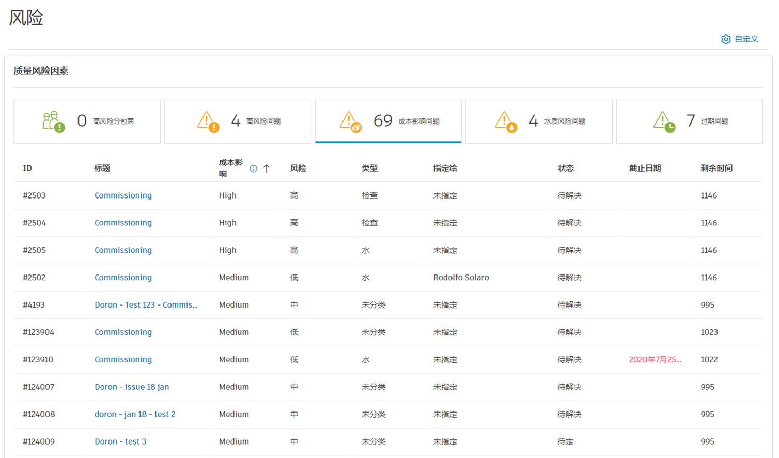Click the 7 overdue issue count
Image resolution: width=779 pixels, height=458 pixels.
(690, 121)
